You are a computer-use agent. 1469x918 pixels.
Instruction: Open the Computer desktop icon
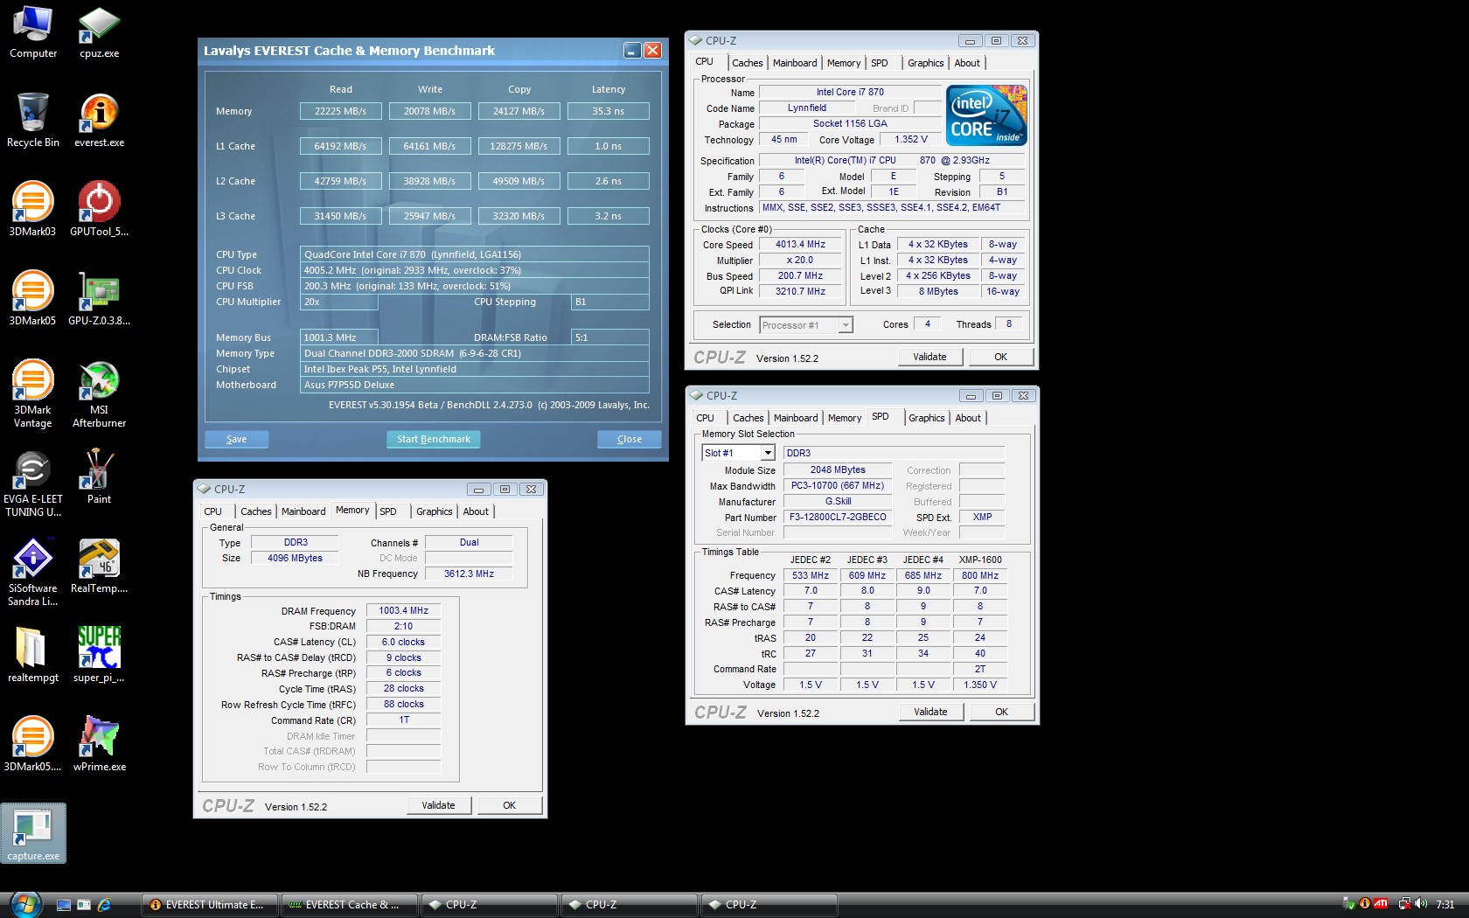coord(33,32)
